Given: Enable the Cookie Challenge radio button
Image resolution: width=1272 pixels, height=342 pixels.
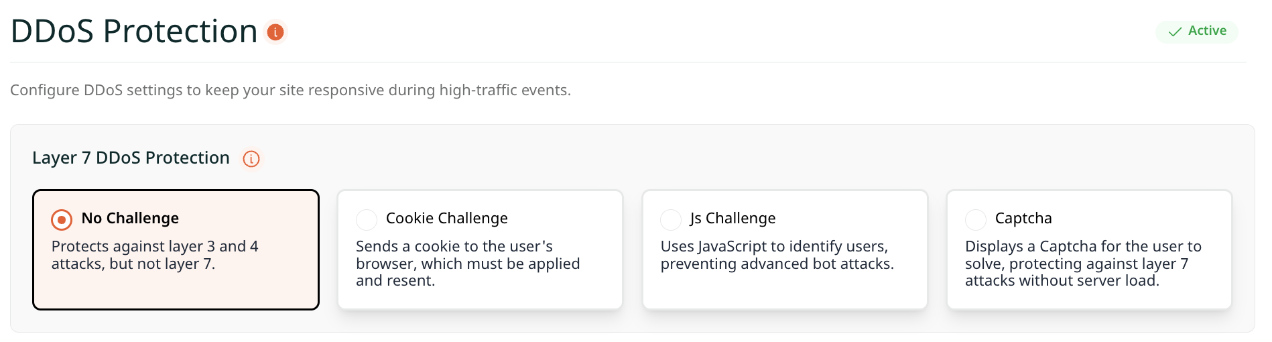Looking at the screenshot, I should 367,219.
